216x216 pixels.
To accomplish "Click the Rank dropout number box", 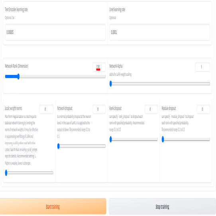I will coord(151,109).
